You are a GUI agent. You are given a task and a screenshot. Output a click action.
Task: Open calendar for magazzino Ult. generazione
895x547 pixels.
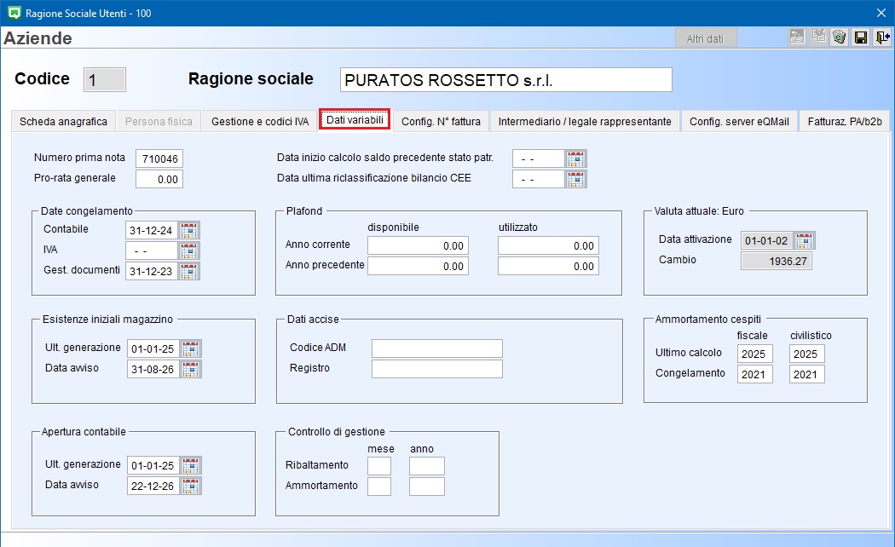tap(191, 348)
